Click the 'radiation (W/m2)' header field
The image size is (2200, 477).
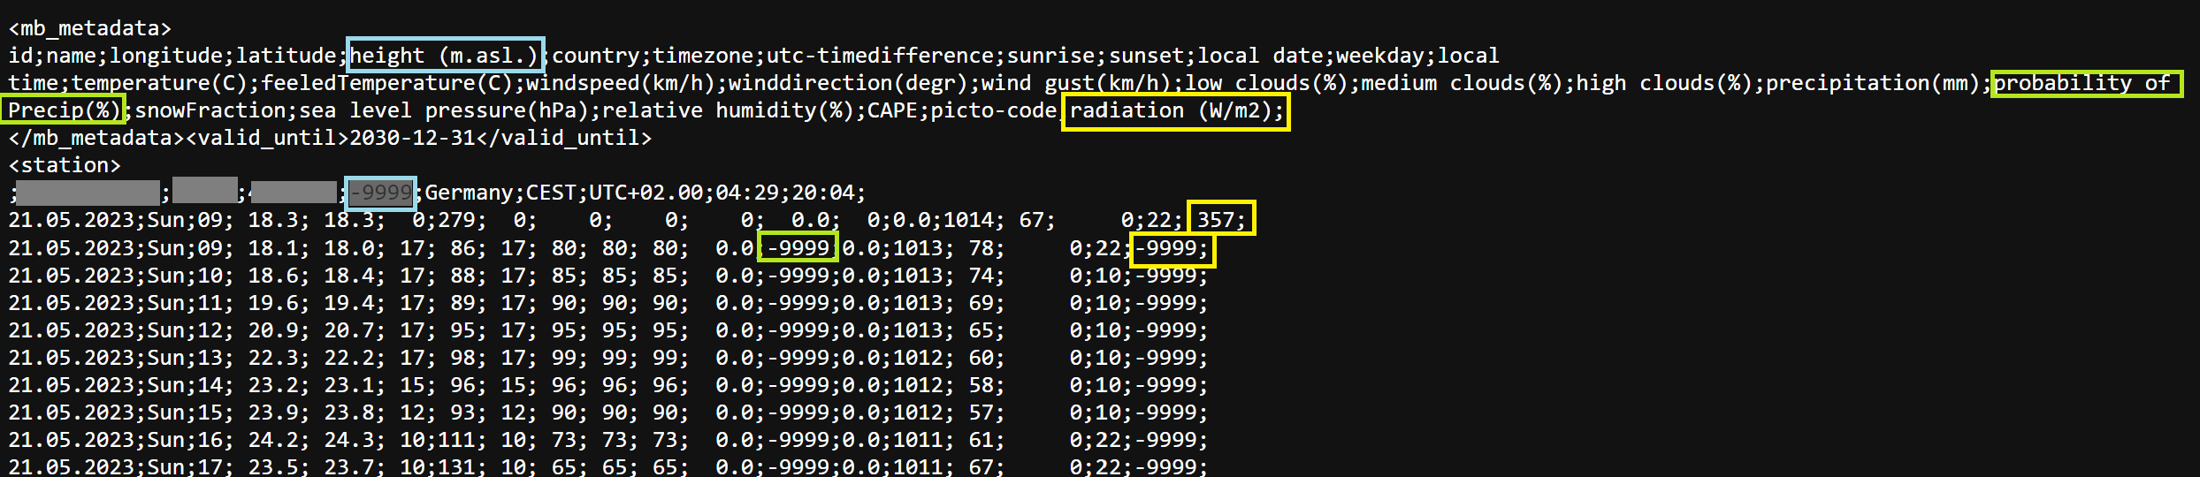click(1170, 110)
